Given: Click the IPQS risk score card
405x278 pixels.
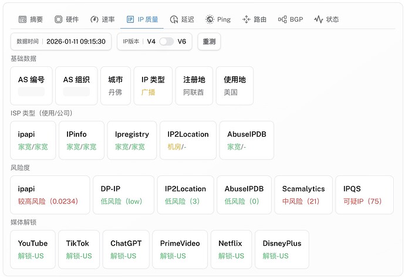Looking at the screenshot, I should click(363, 195).
